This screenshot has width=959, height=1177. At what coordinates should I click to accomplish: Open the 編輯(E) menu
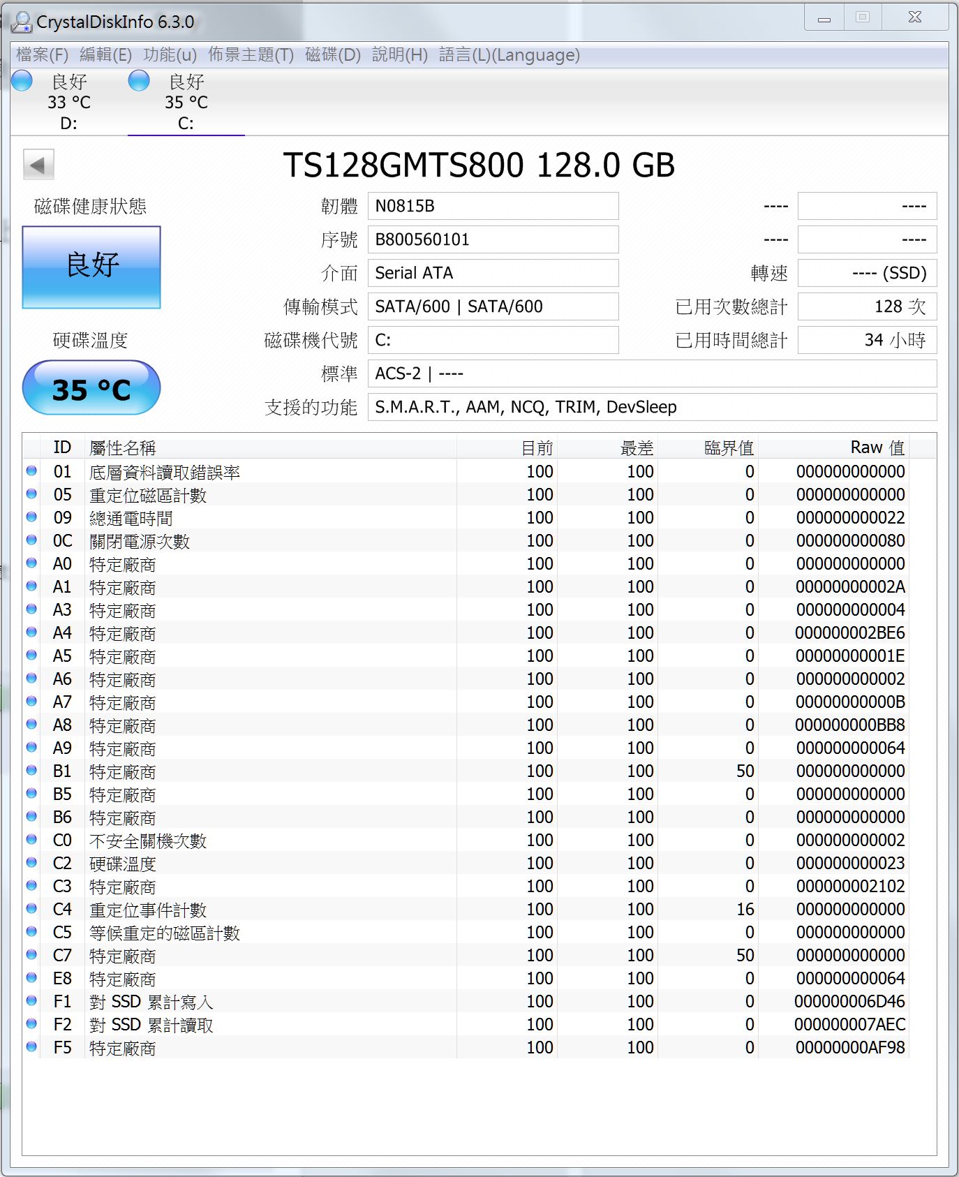(105, 55)
